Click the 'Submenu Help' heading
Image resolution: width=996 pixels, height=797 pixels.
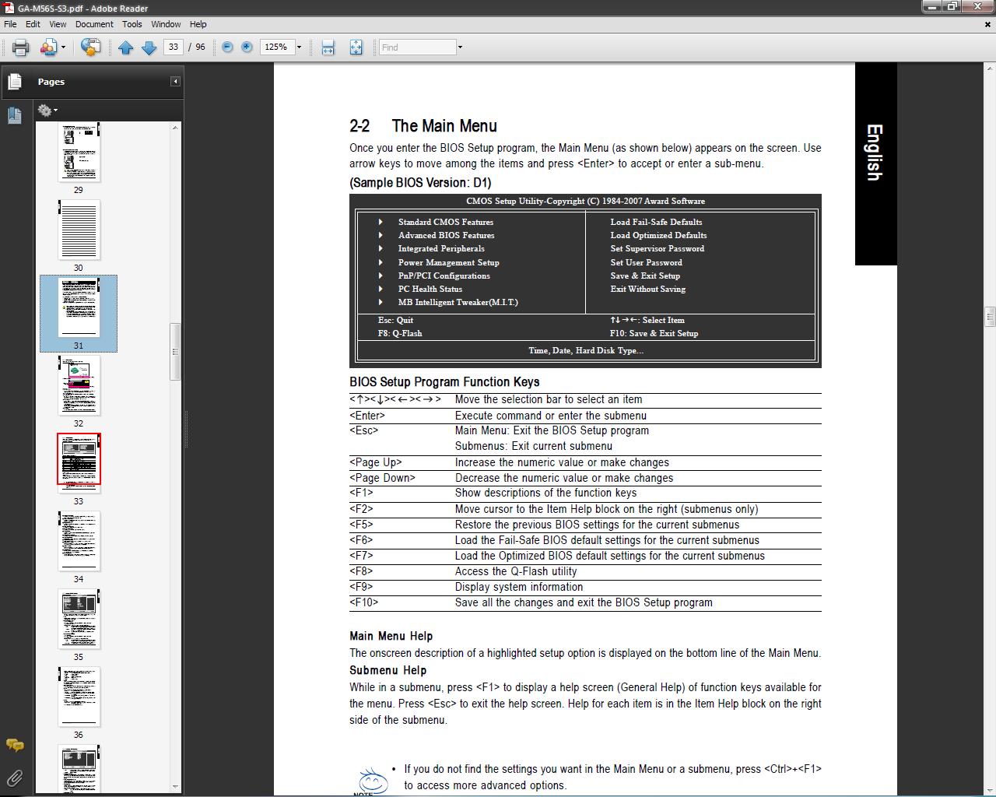click(388, 670)
